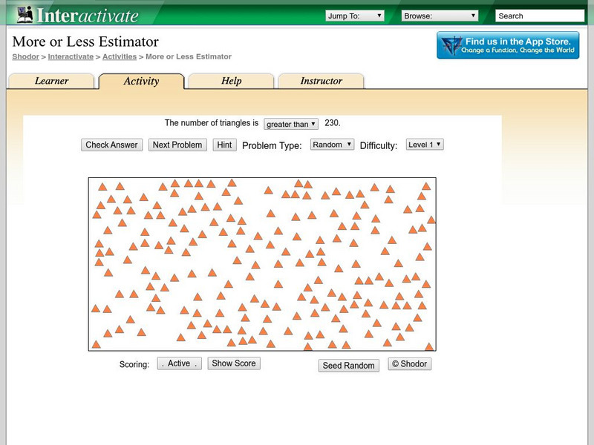This screenshot has height=445, width=594.
Task: Toggle the Active scoring button
Action: pos(179,363)
